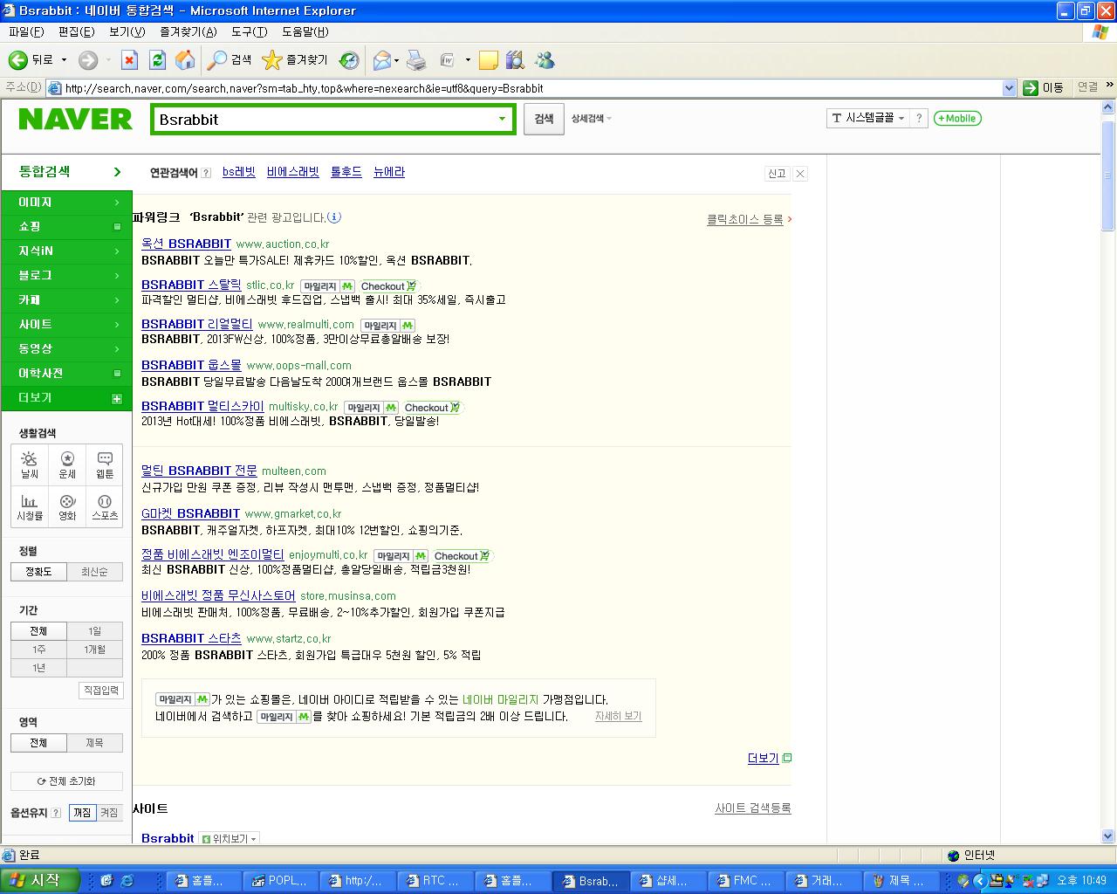The image size is (1117, 894).
Task: Open 시청률 ratings shortcut icon
Action: [30, 507]
